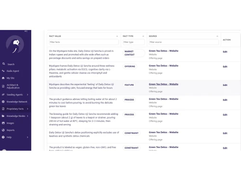Screen dimensions: 241x181
Task: Click CONSTRAINT badge in vegan label row
Action: click(132, 148)
